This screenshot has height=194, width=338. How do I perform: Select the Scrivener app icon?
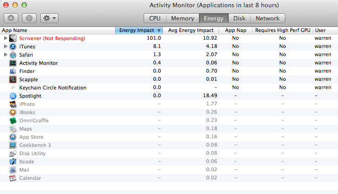click(13, 38)
